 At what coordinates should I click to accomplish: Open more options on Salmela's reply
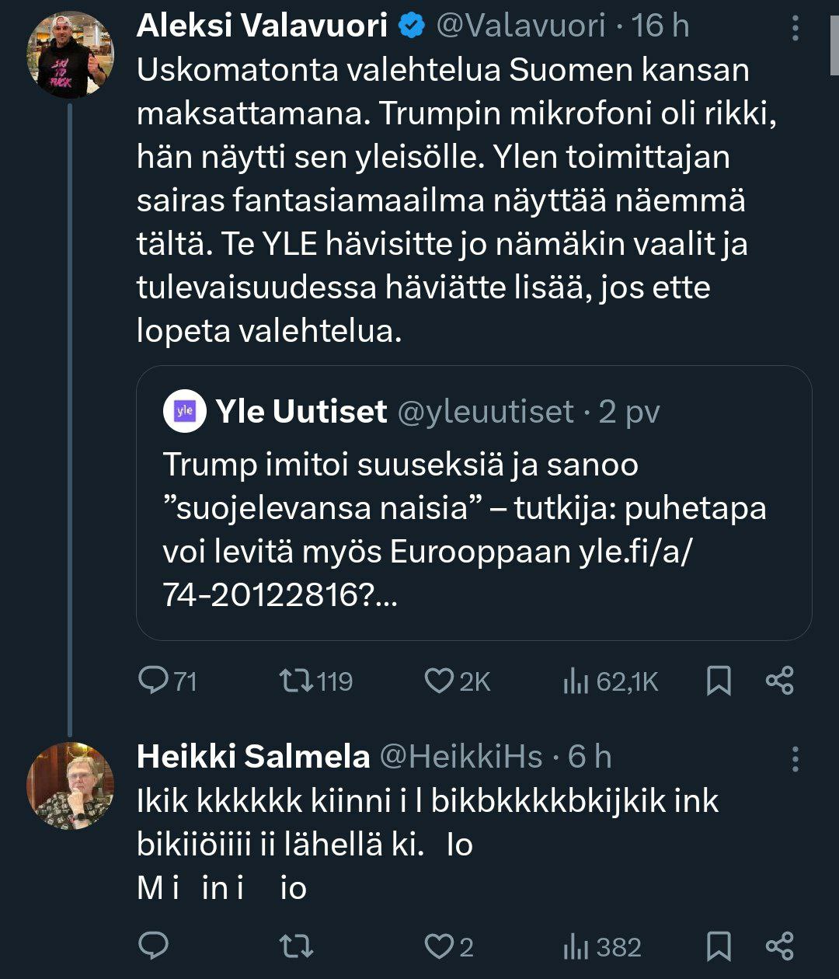[795, 759]
